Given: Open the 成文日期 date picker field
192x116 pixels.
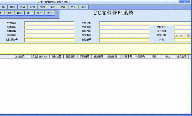Looking at the screenshot, I should (183, 35).
